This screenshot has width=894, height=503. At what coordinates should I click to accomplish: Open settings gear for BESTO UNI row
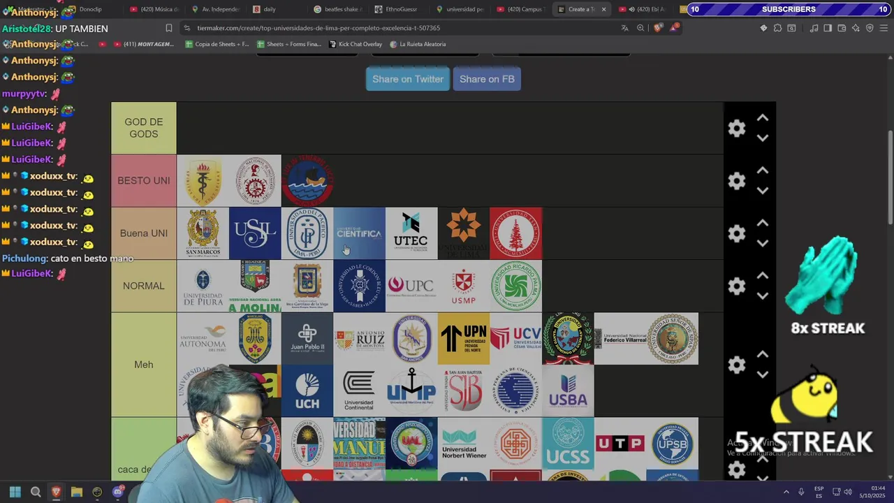point(737,181)
